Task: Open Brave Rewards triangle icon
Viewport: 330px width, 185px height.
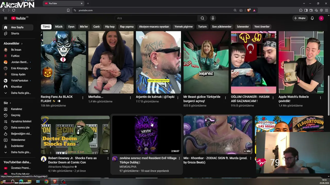Action: click(x=254, y=10)
